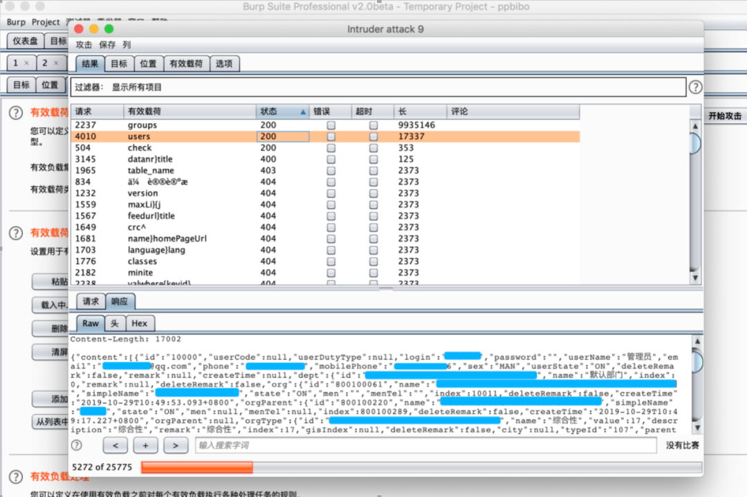Viewport: 747px width, 497px height.
Task: Select the groups result row
Action: click(x=325, y=125)
